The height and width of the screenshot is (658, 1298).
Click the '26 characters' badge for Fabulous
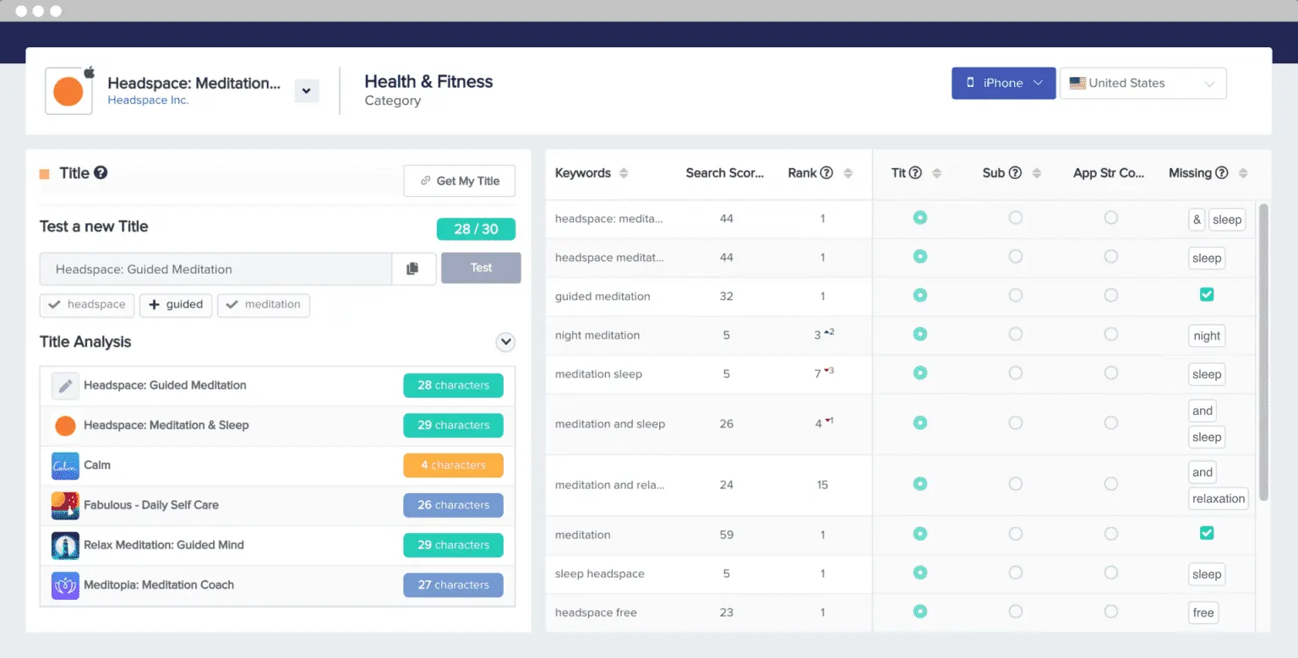coord(453,505)
